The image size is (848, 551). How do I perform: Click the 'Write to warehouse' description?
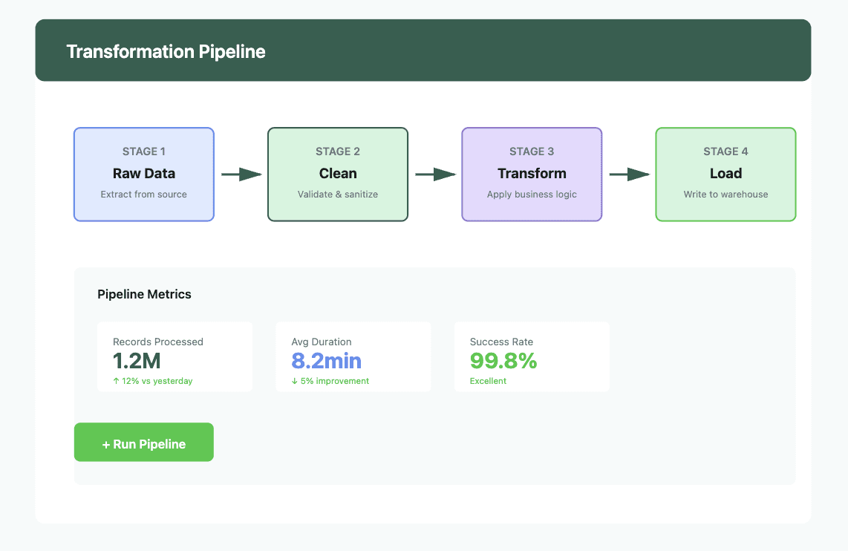[725, 194]
